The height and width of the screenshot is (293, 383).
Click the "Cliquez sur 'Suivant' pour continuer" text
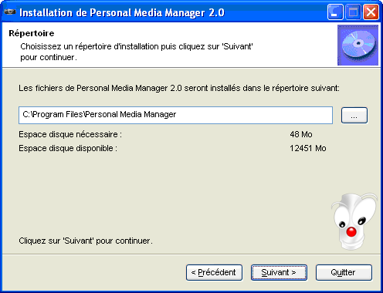click(x=86, y=241)
